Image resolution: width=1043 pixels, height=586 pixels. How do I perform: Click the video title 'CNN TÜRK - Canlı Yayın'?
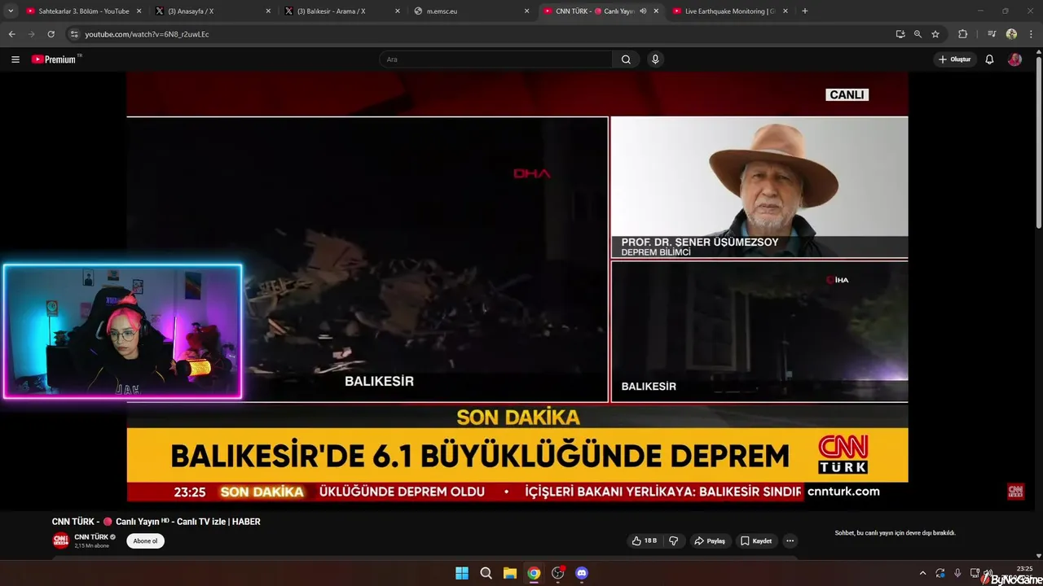click(x=156, y=522)
